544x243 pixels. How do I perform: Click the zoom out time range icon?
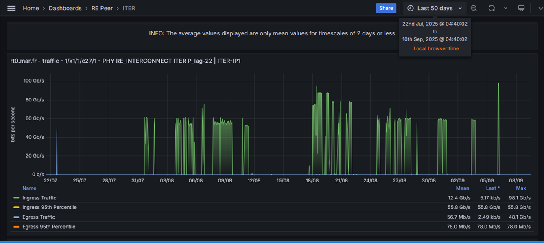click(x=474, y=8)
